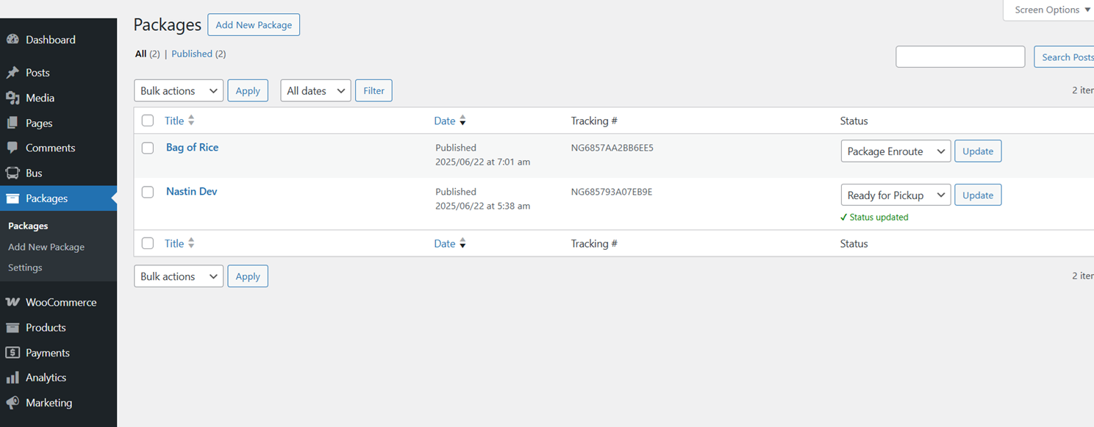The width and height of the screenshot is (1094, 427).
Task: Open the Package Enroute status dropdown
Action: click(x=895, y=151)
